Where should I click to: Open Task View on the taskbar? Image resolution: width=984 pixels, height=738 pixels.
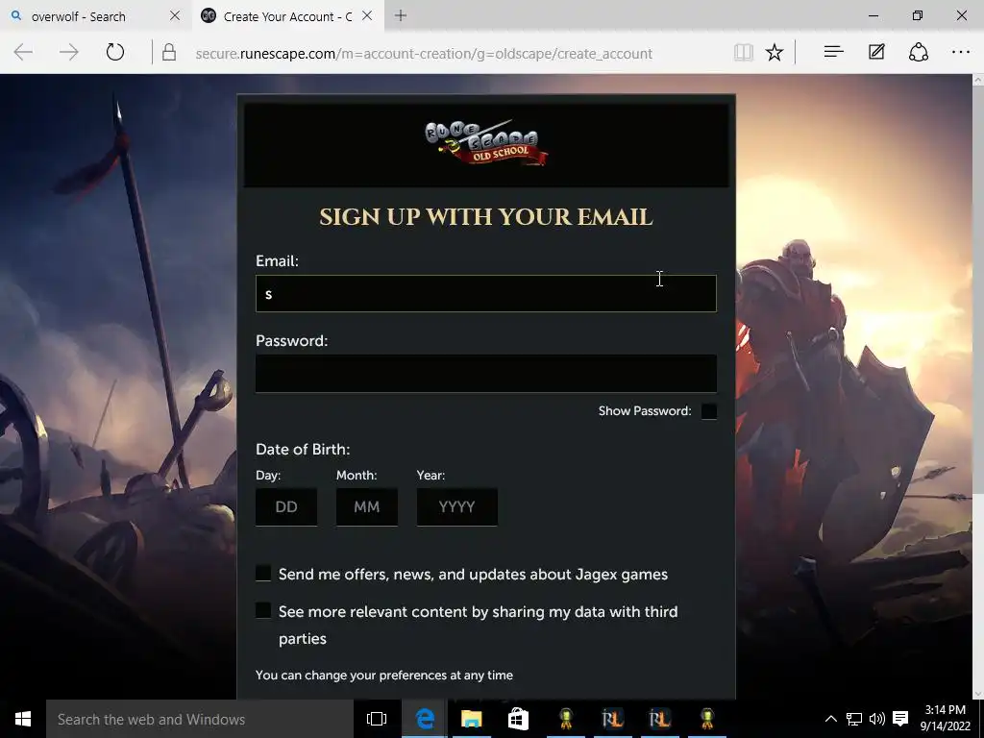[377, 719]
